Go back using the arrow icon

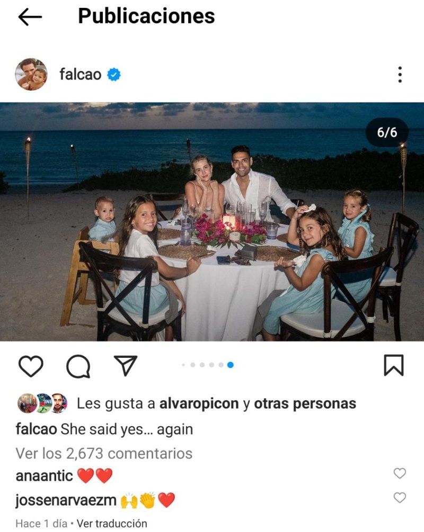(x=30, y=17)
